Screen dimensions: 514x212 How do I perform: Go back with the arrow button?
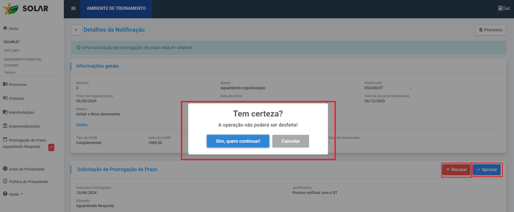click(76, 30)
